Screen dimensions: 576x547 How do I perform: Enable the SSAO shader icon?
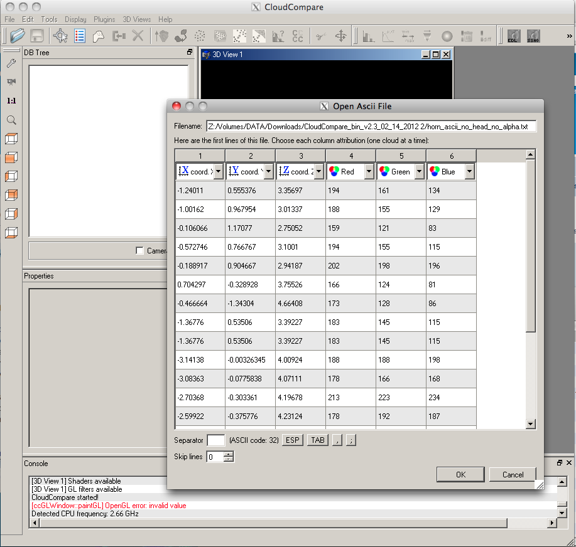pos(533,36)
